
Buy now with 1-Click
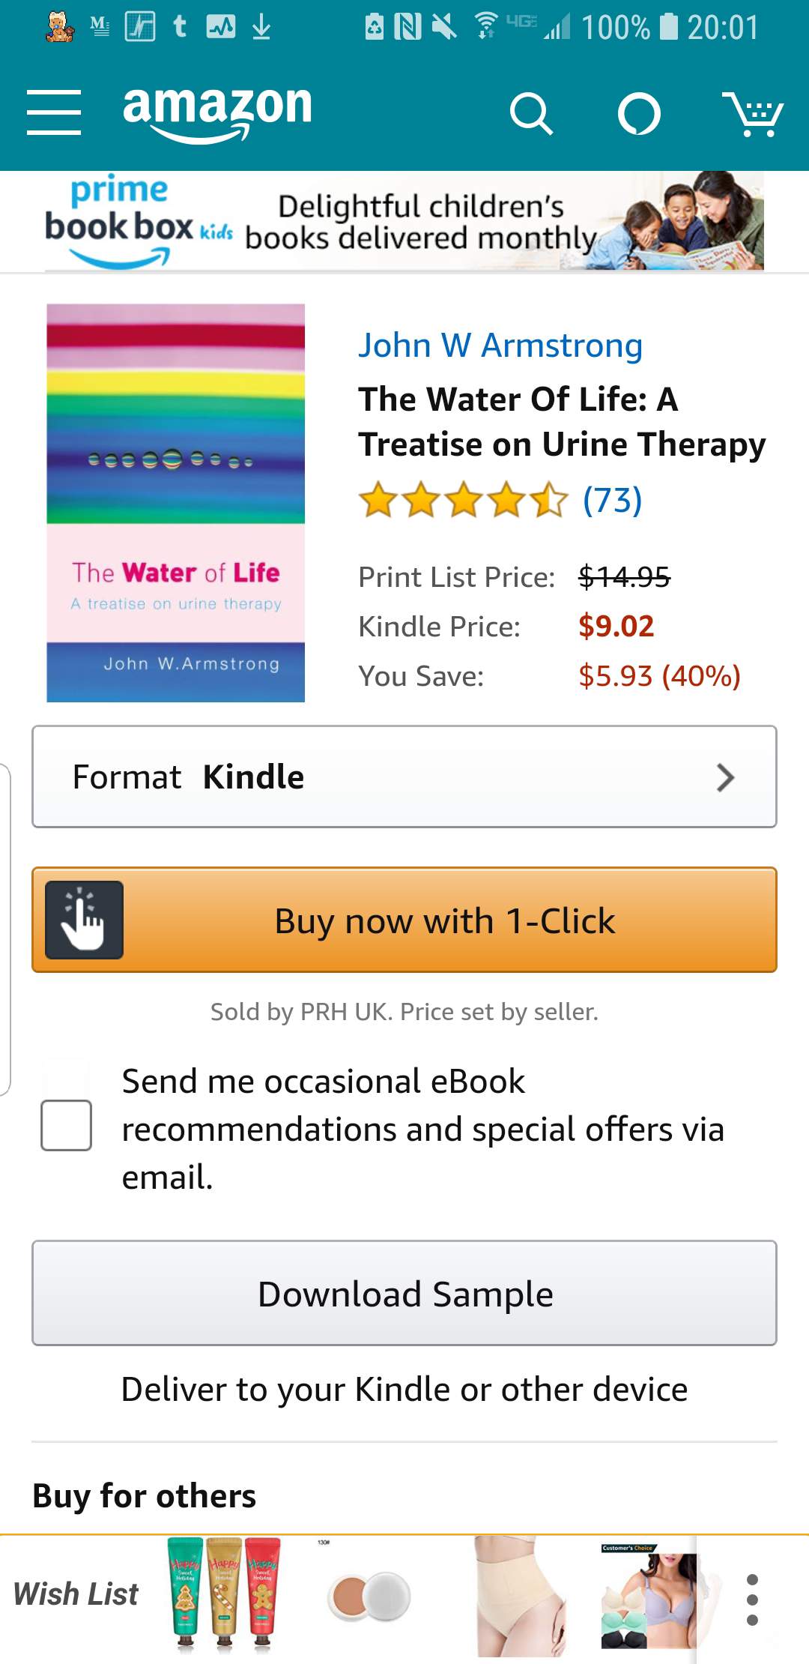click(445, 920)
